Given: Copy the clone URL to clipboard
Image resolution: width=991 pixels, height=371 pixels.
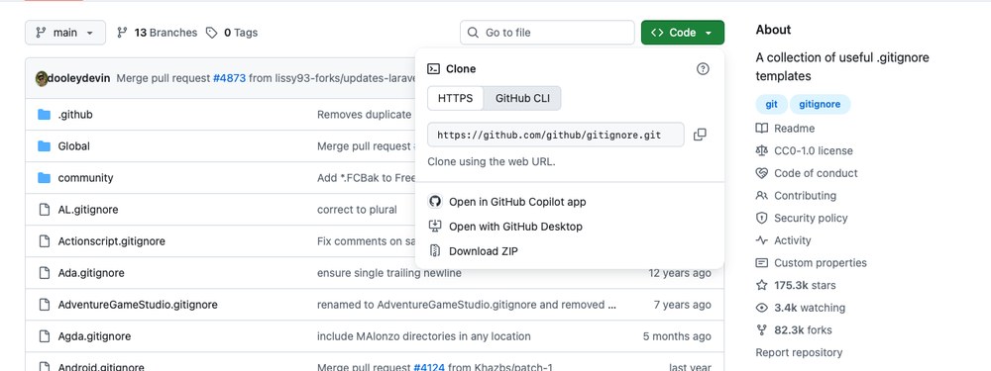Looking at the screenshot, I should [x=700, y=135].
